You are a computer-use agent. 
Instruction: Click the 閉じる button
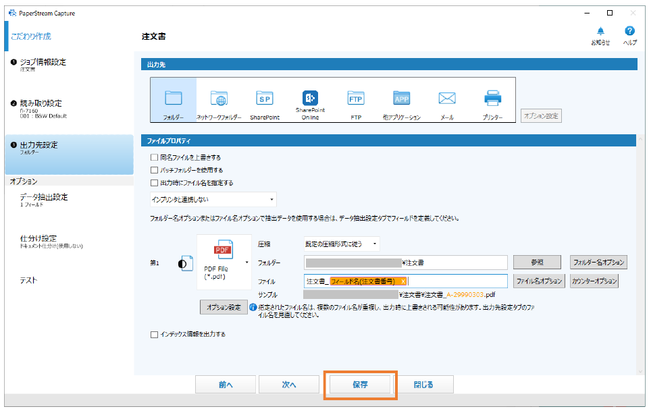[423, 385]
